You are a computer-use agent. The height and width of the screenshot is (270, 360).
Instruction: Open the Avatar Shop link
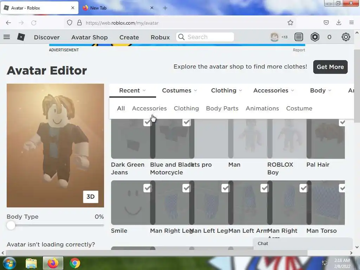[x=89, y=37]
